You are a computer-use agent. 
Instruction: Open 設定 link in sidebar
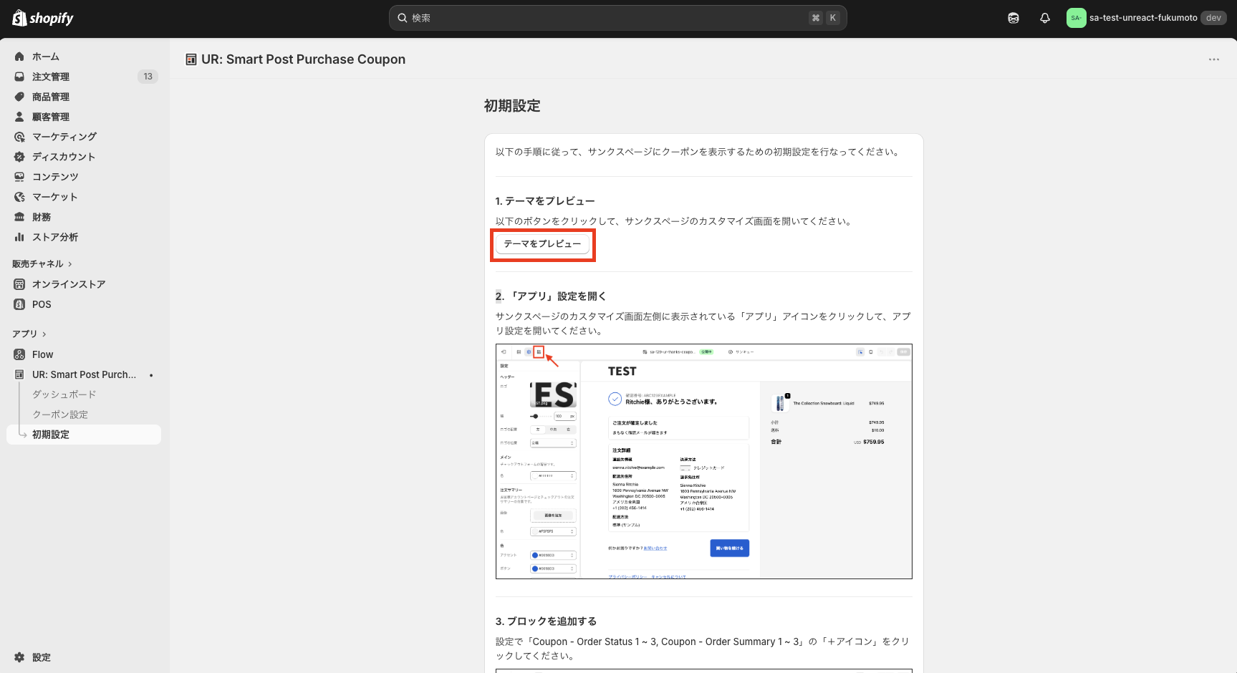click(42, 657)
